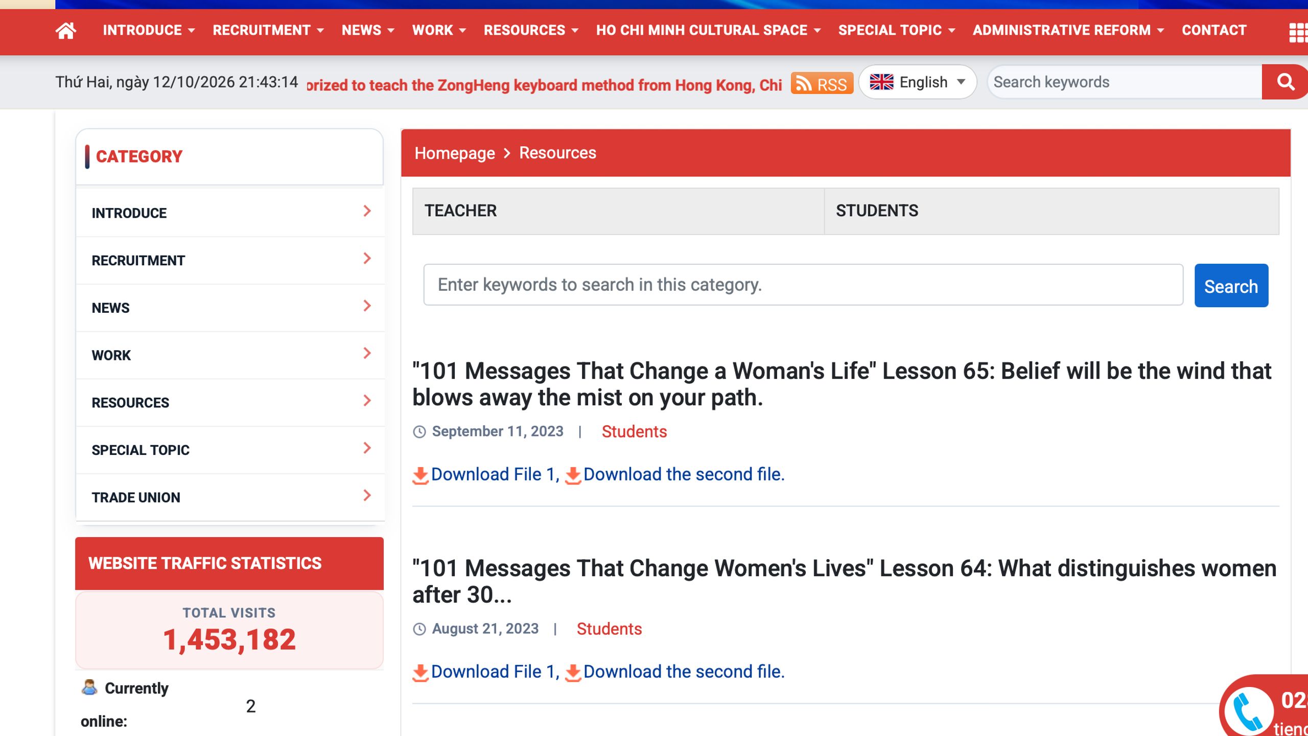
Task: Expand the INTRODUCE top navigation menu
Action: [x=149, y=30]
